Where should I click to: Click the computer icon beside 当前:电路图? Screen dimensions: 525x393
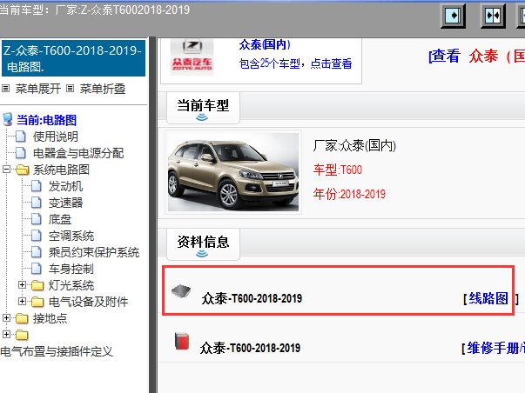pyautogui.click(x=7, y=119)
